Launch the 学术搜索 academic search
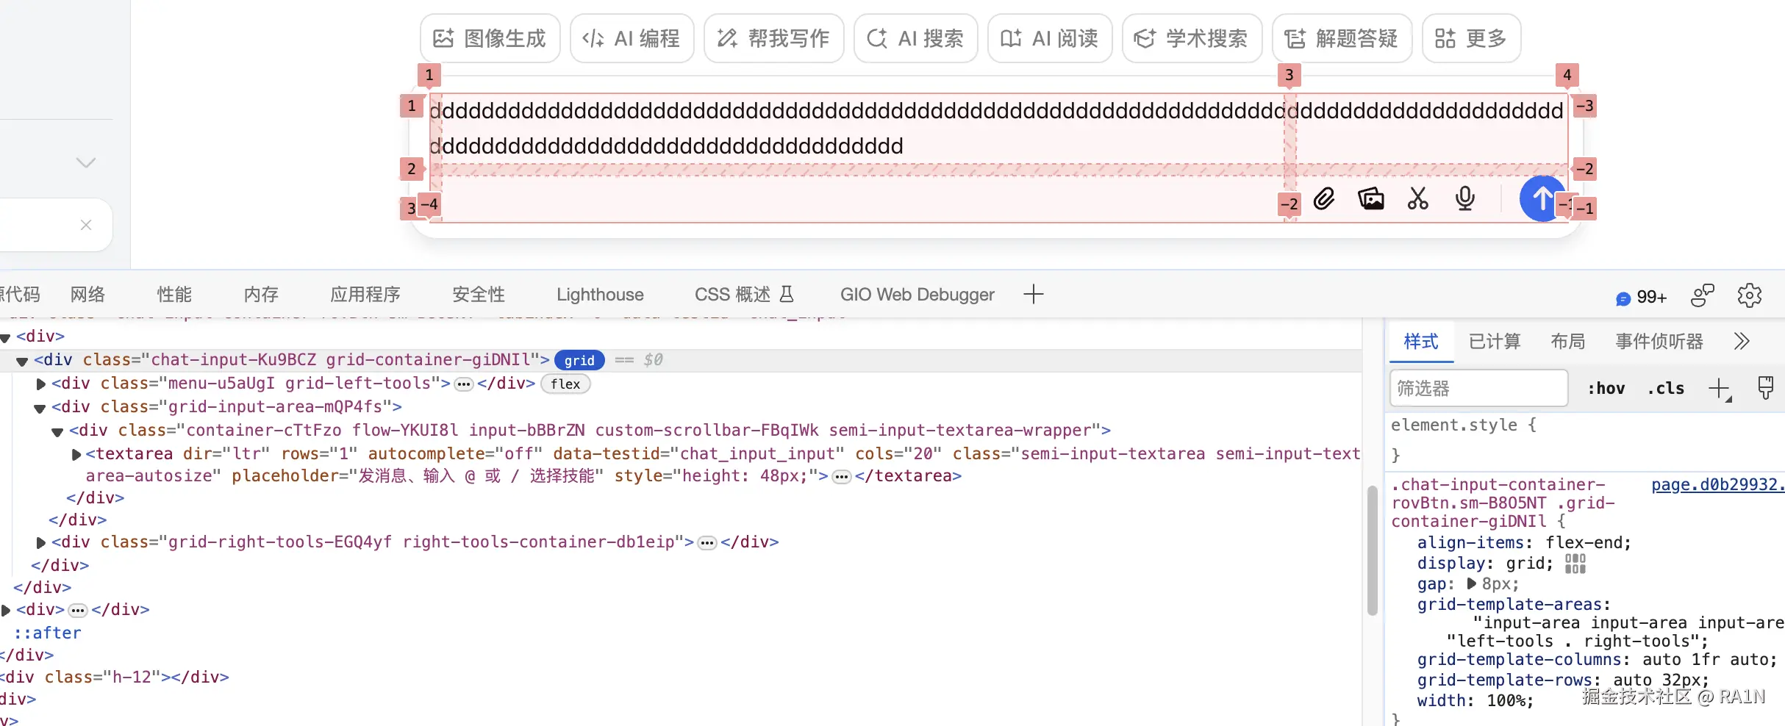 pyautogui.click(x=1192, y=38)
